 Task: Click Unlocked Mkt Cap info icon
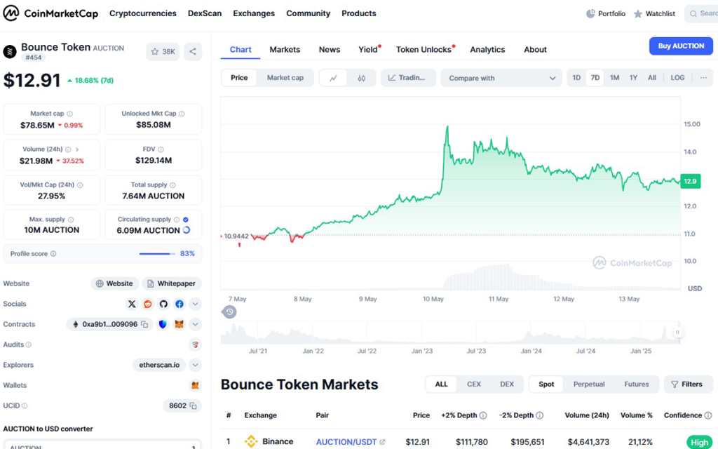tap(182, 114)
